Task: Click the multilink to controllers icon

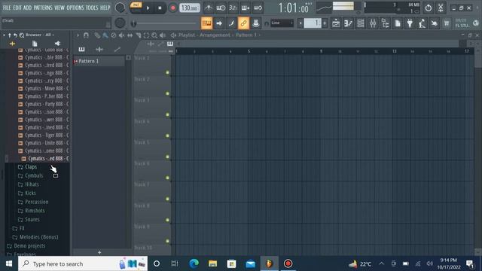Action: coord(255,23)
